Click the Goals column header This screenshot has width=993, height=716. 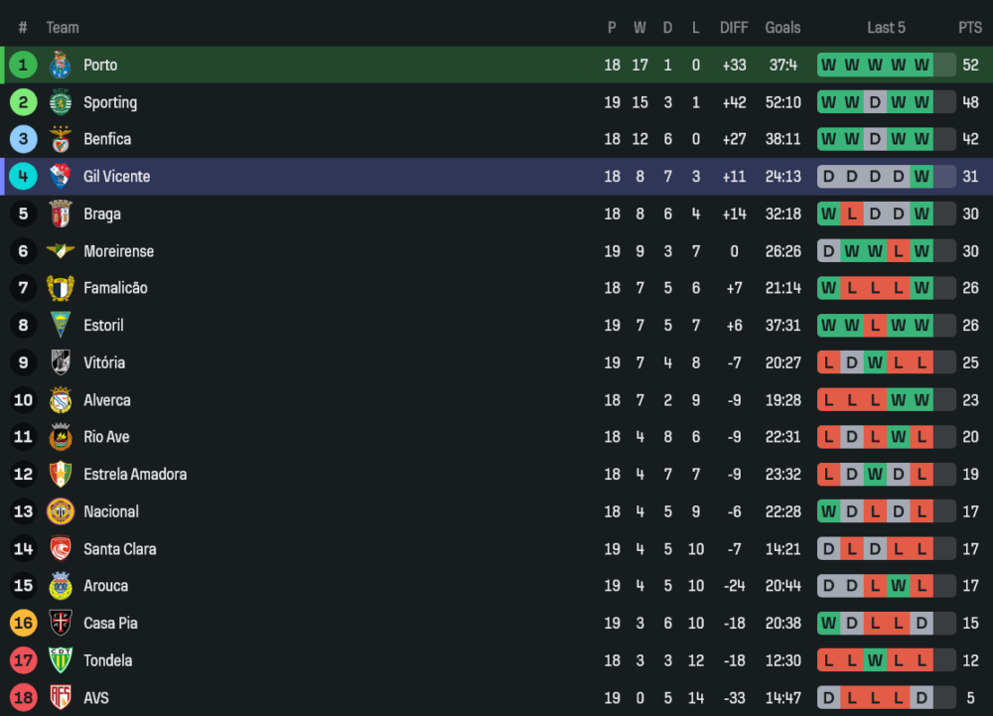(782, 28)
